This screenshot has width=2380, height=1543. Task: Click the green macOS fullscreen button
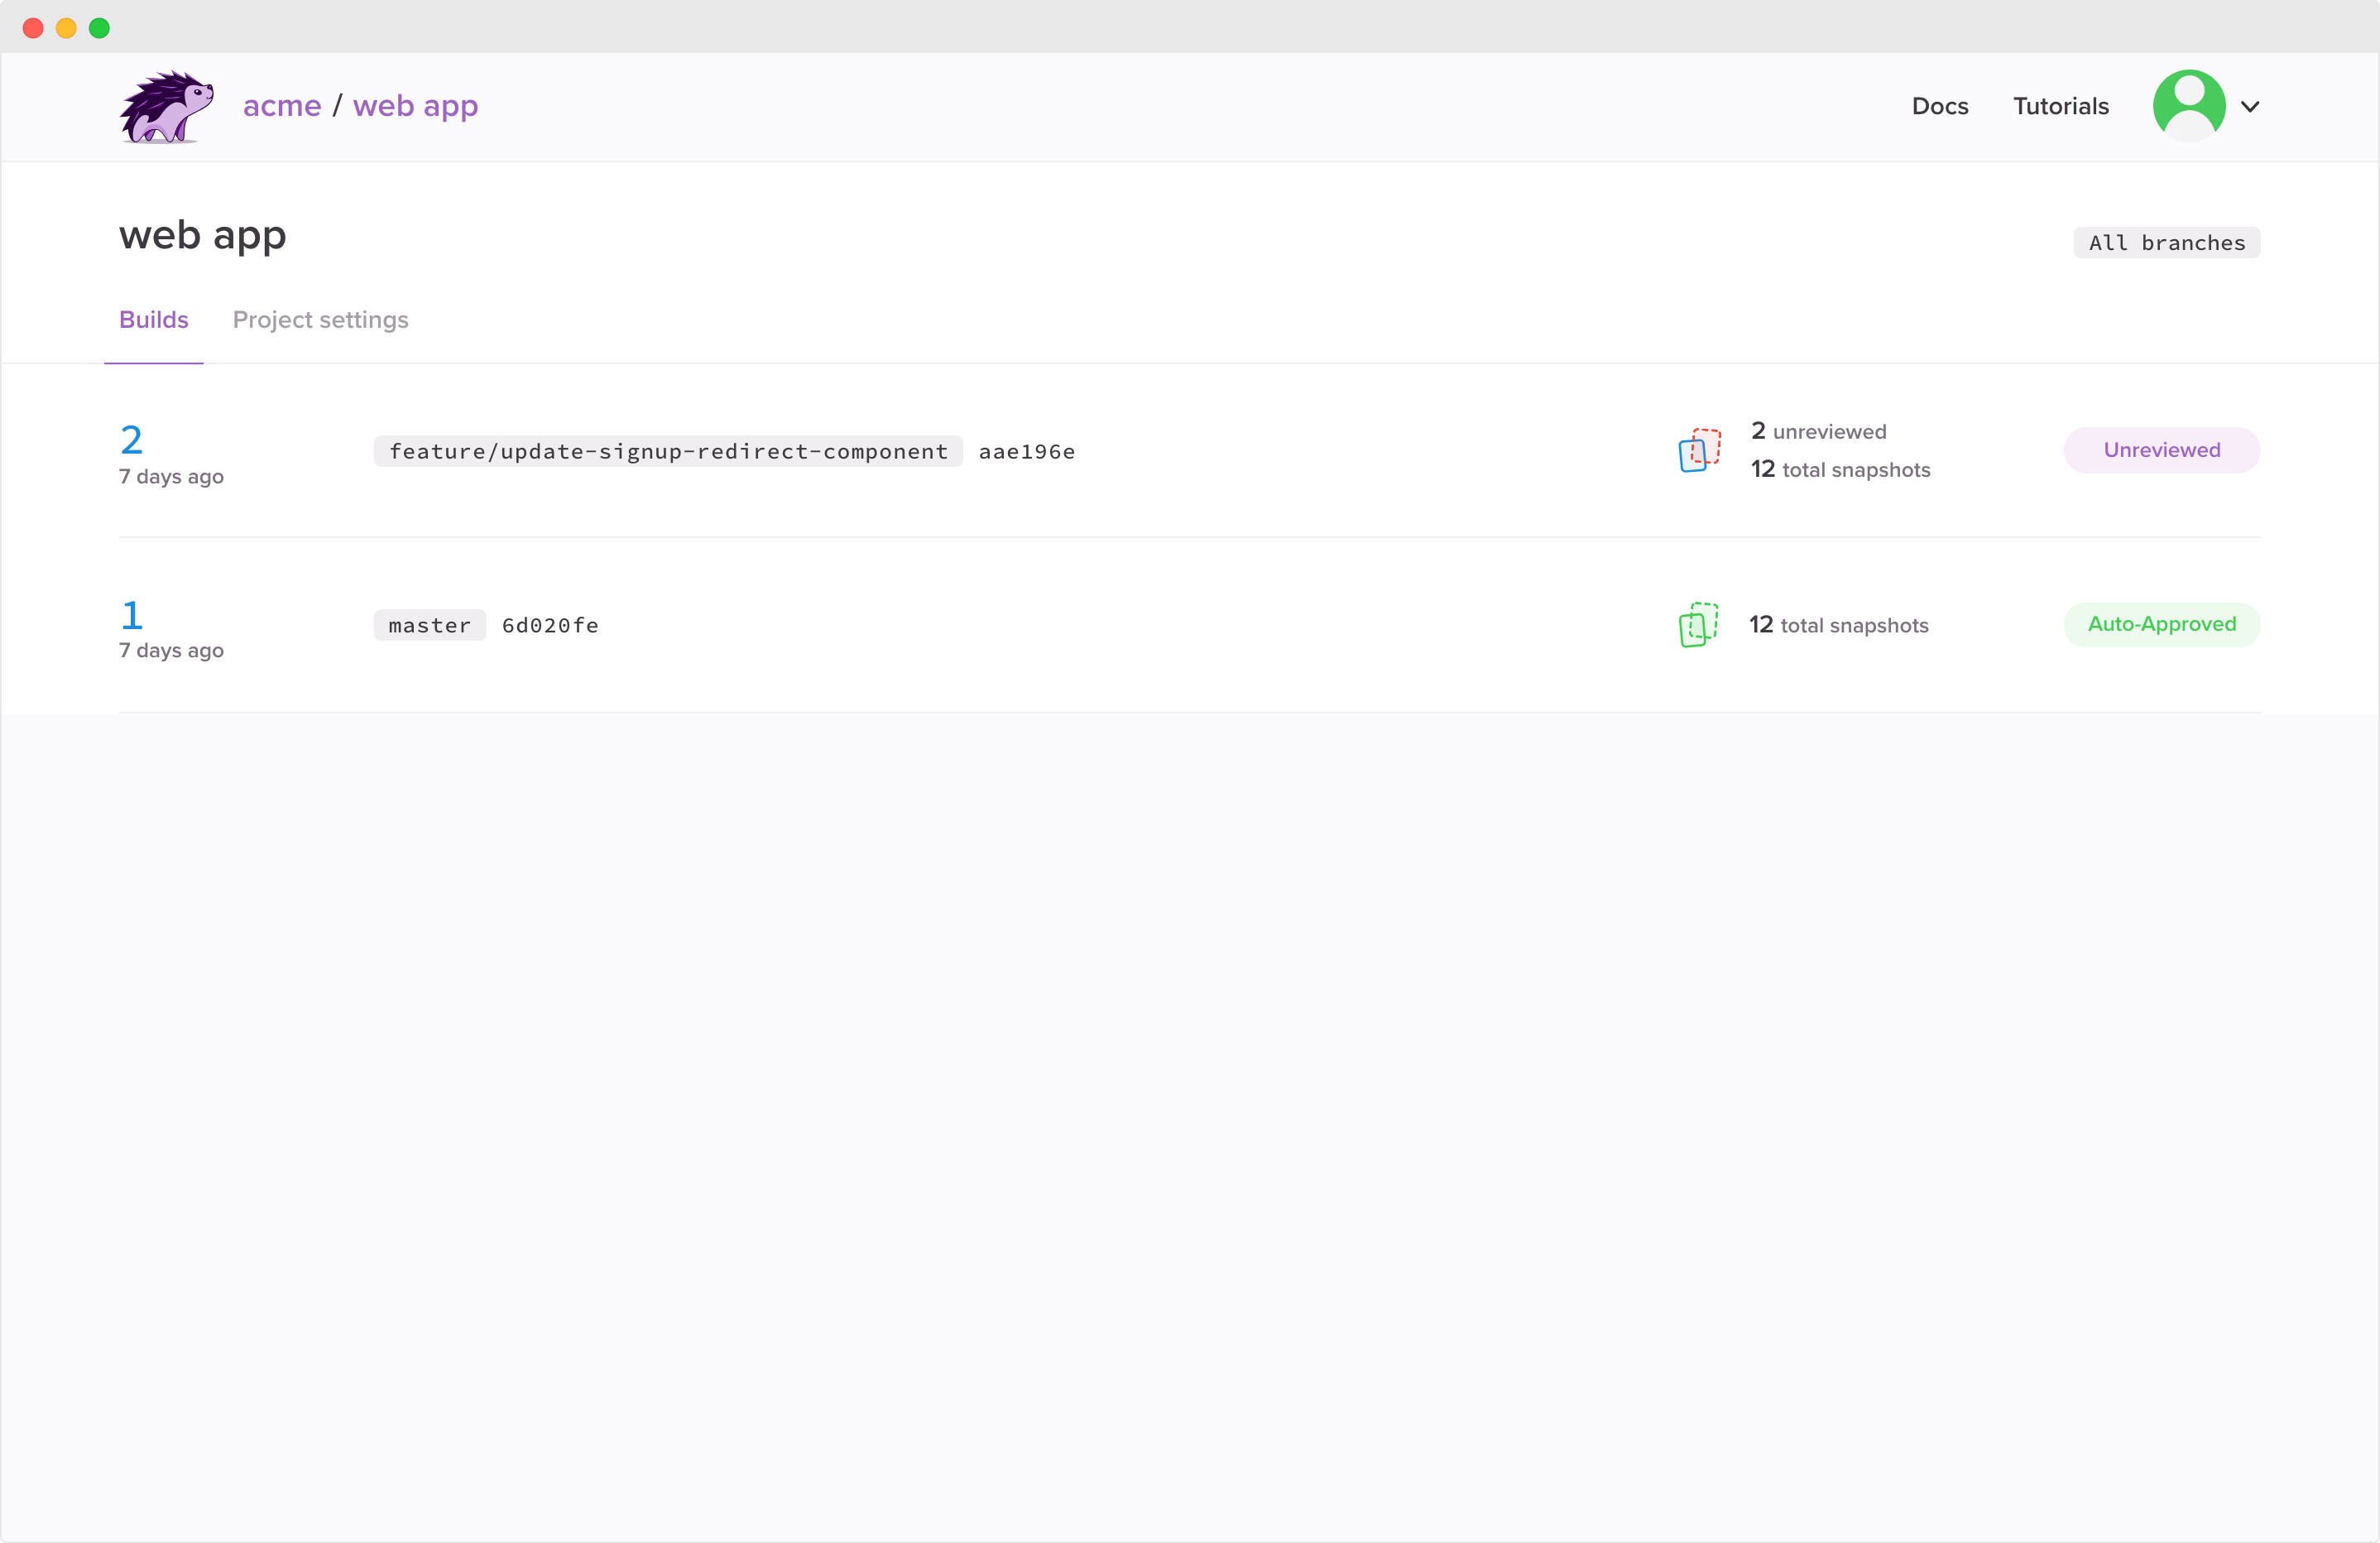click(x=99, y=28)
